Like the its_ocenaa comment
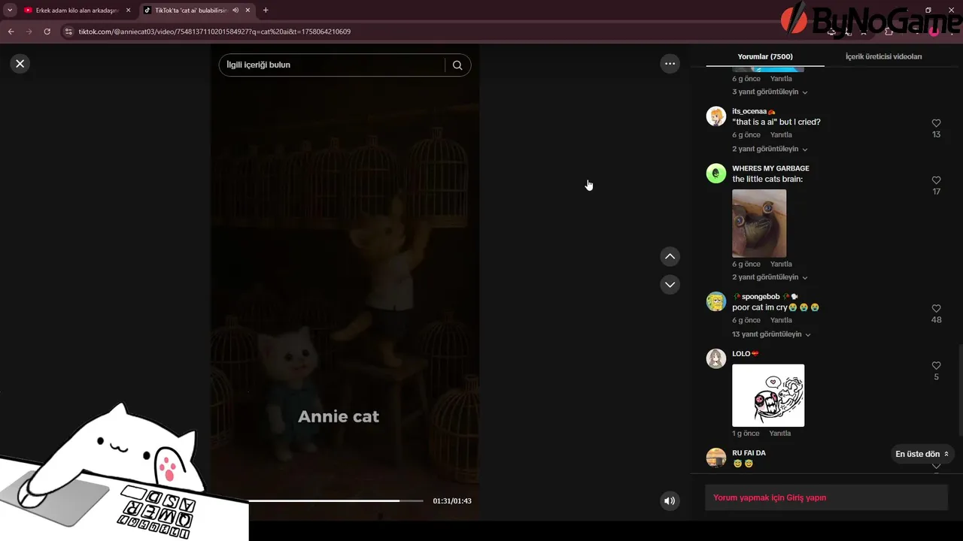 click(937, 123)
